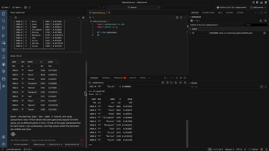Image resolution: width=269 pixels, height=151 pixels.
Task: Toggle the primary side bar layout button
Action: point(258,3)
